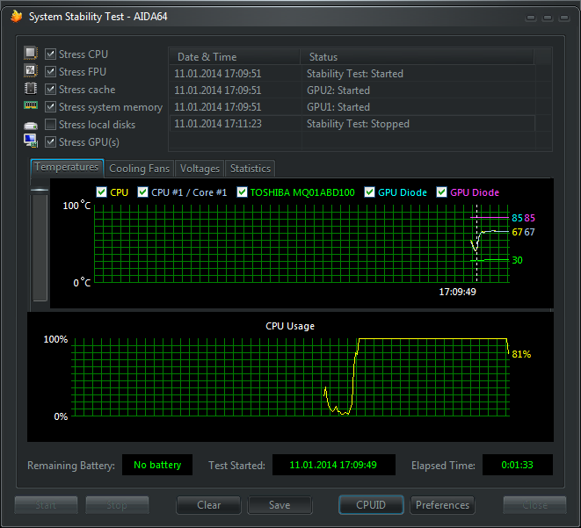This screenshot has height=528, width=581.
Task: Uncheck Stress system memory option
Action: click(51, 107)
